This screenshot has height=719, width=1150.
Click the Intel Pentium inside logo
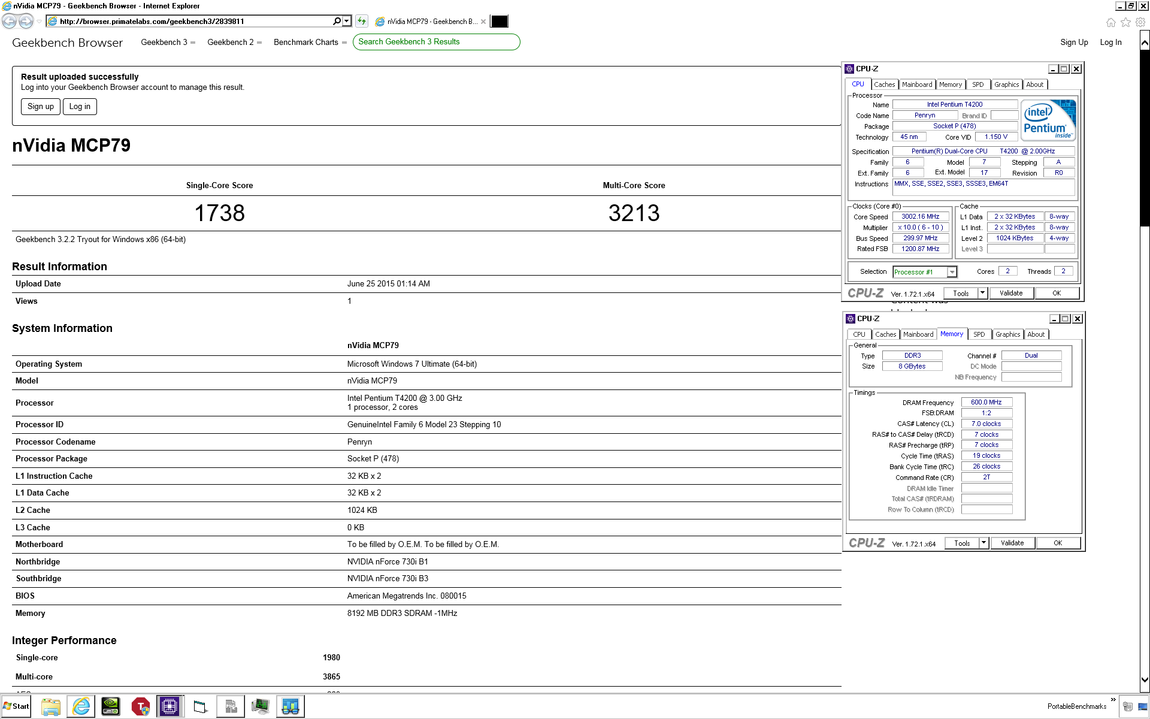(1048, 120)
